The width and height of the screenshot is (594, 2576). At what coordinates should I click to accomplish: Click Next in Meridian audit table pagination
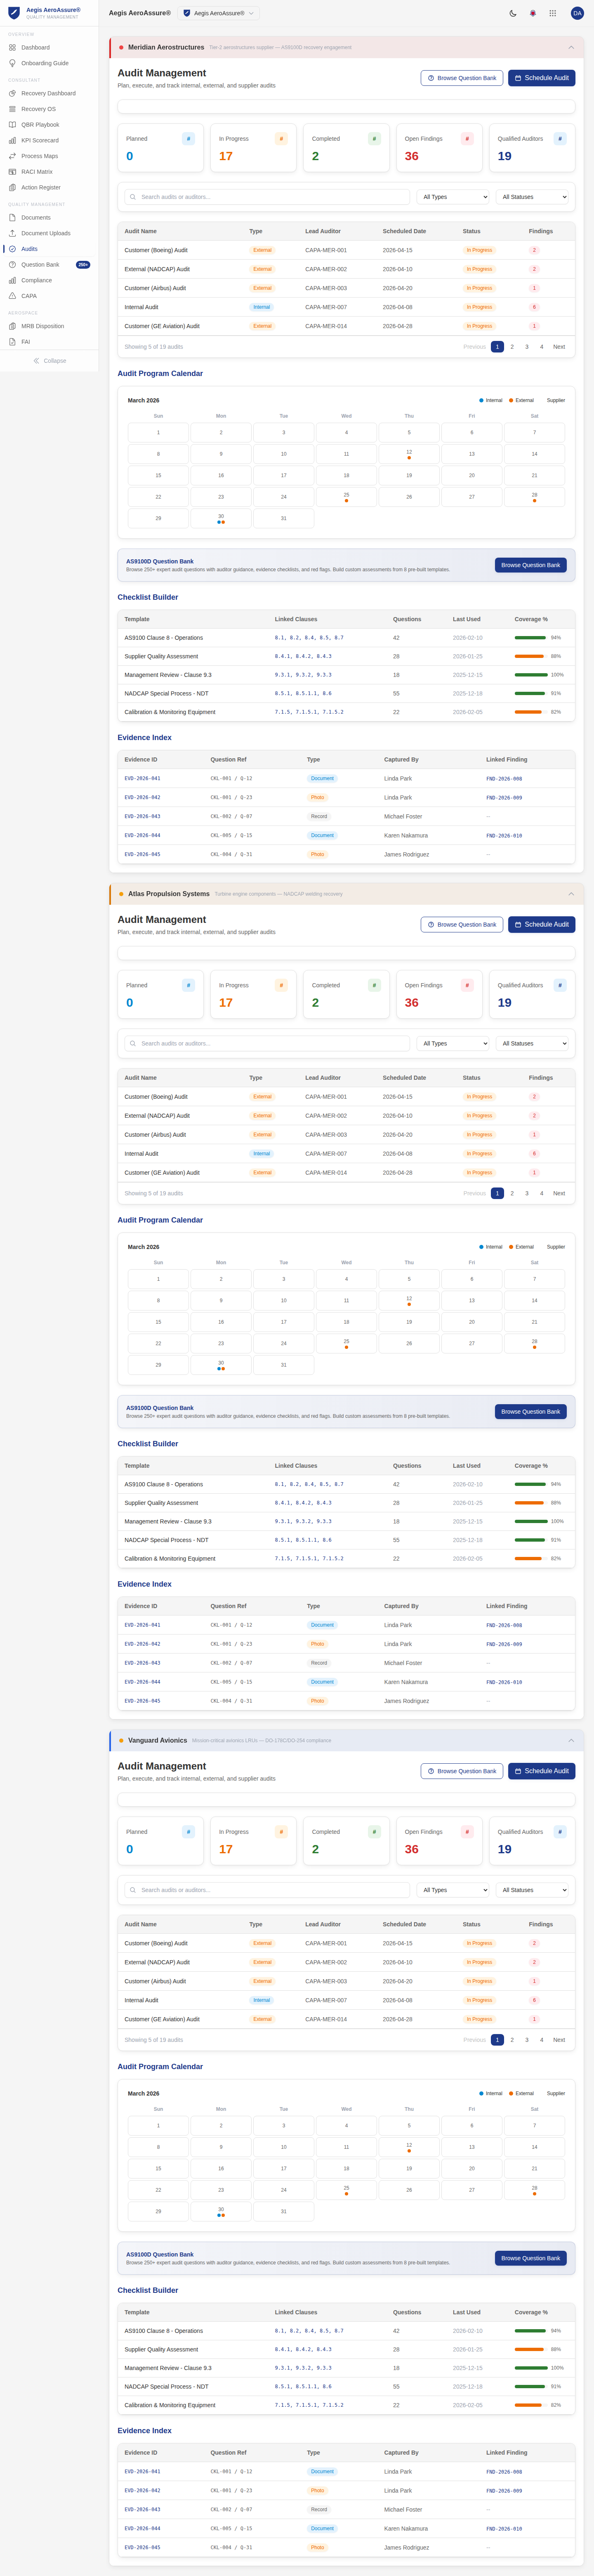(x=559, y=347)
